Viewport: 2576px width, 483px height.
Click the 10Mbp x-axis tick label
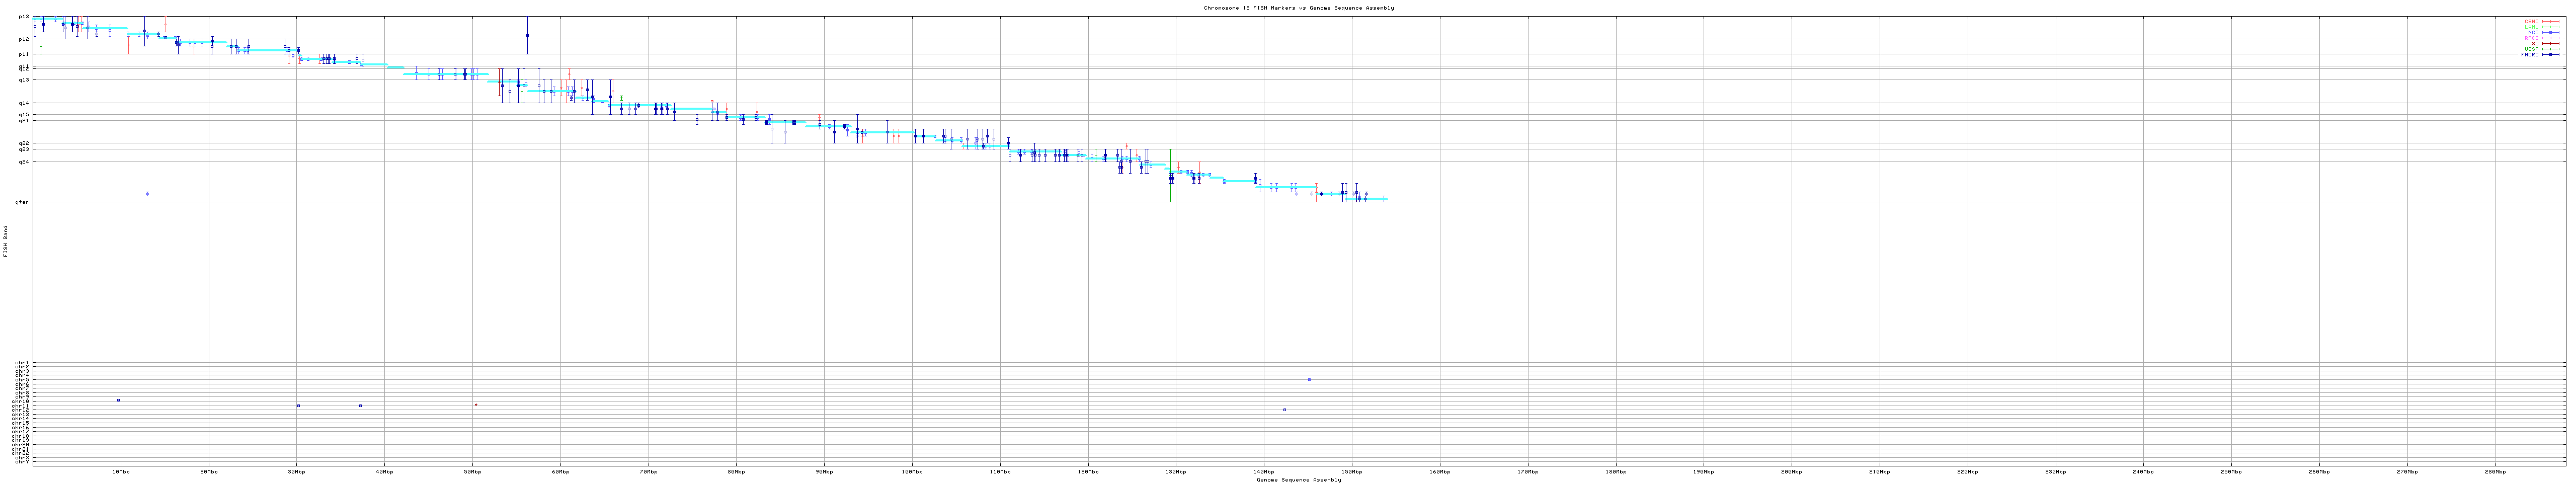tap(120, 471)
